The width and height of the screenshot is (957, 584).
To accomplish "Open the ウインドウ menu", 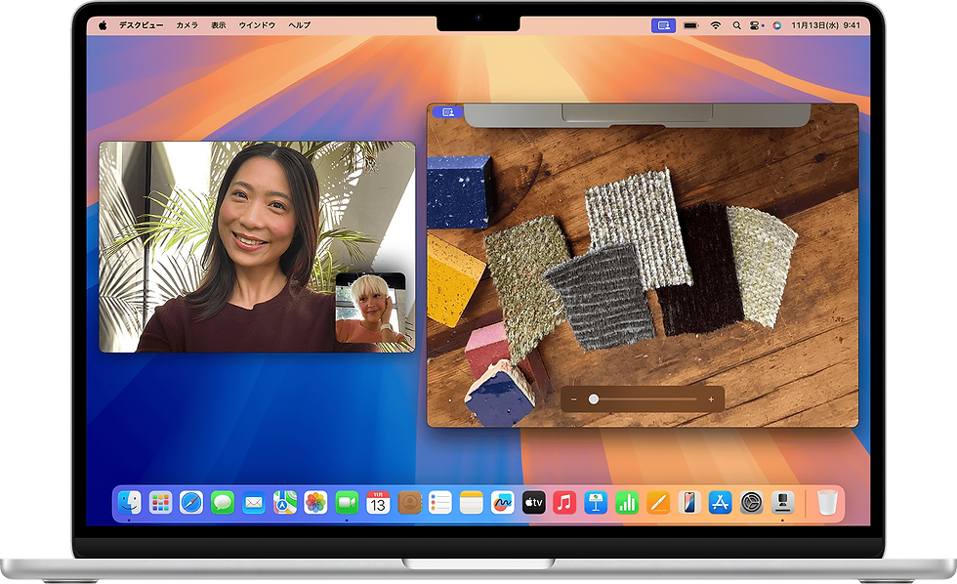I will point(257,25).
